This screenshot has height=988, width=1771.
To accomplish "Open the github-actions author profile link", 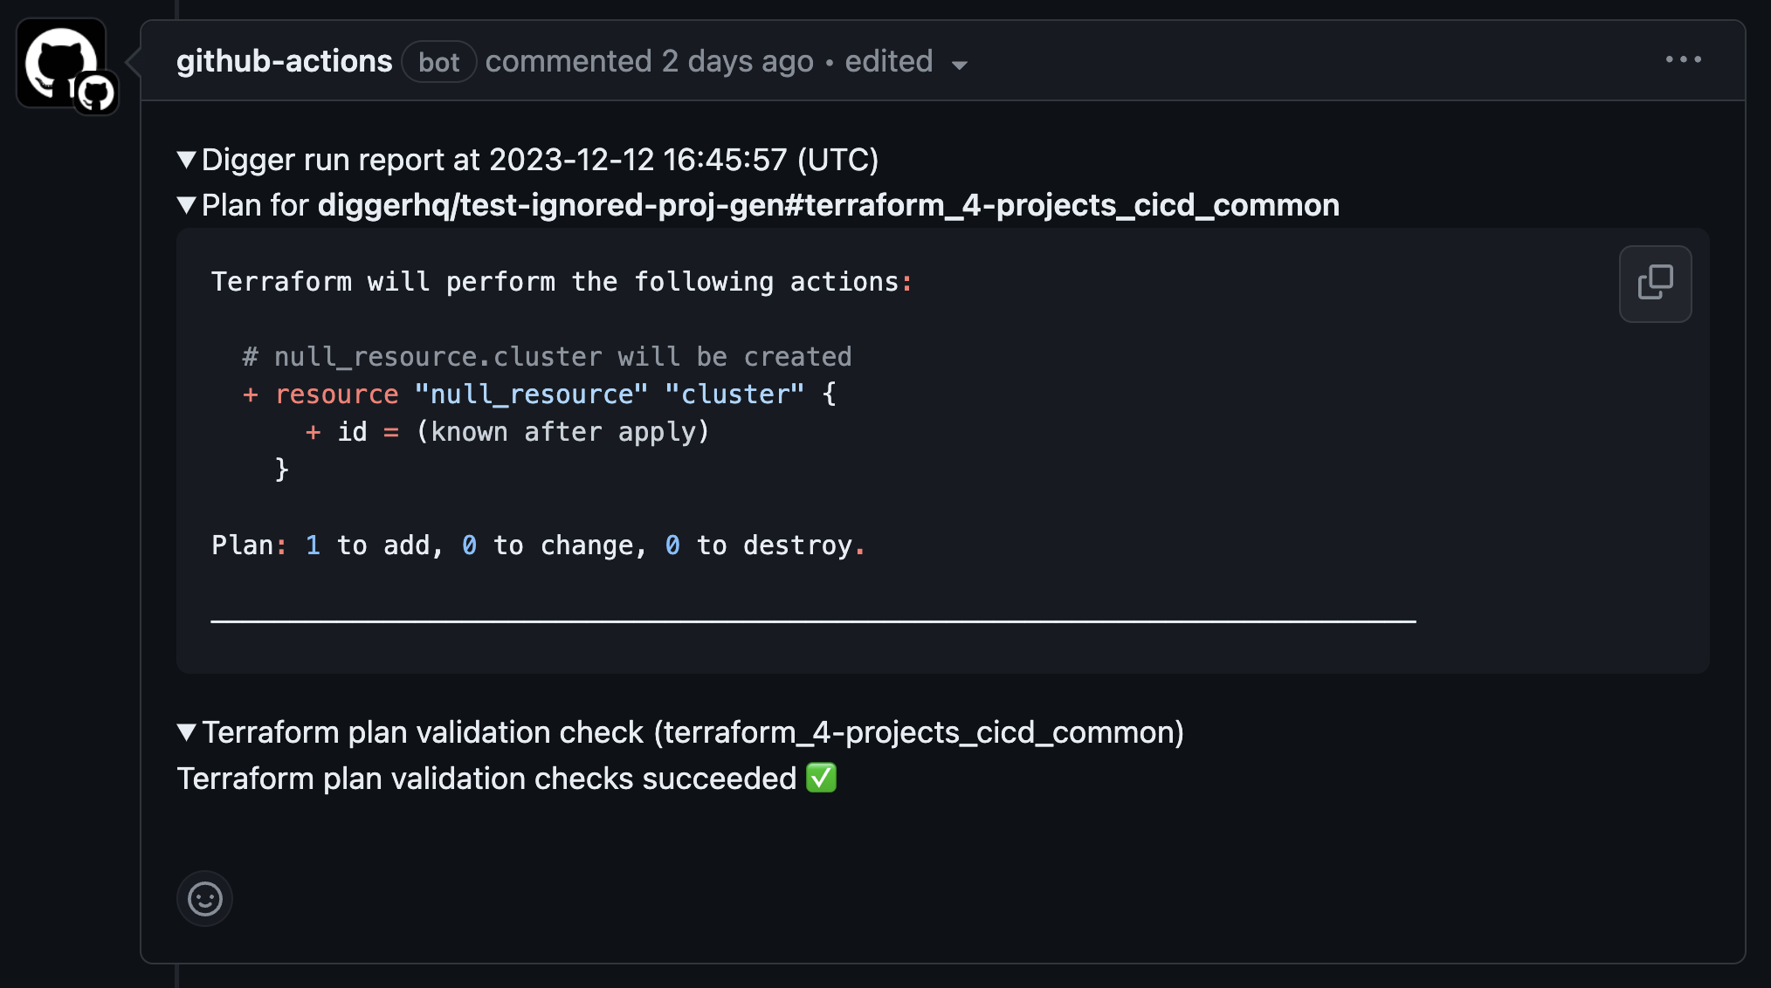I will [x=284, y=61].
